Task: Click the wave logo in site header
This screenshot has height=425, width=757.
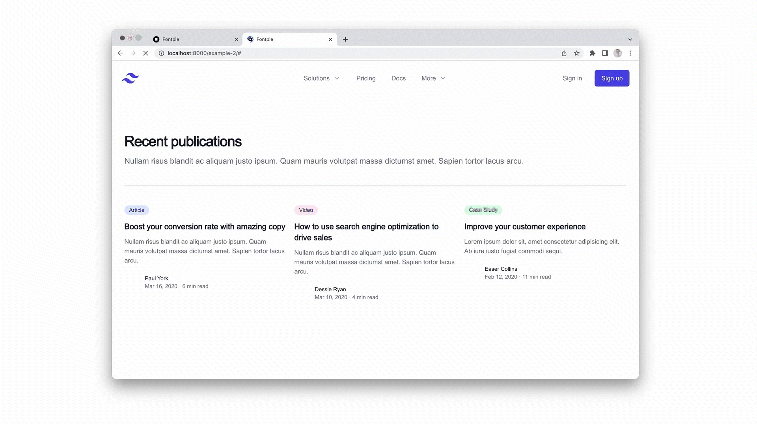Action: [131, 78]
